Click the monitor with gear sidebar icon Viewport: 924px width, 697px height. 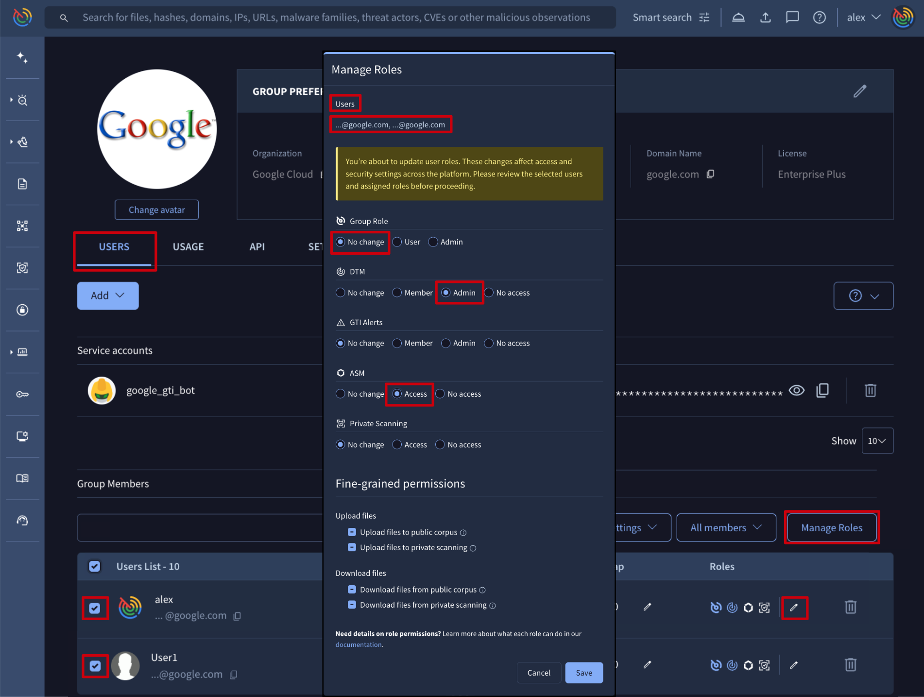pyautogui.click(x=22, y=436)
